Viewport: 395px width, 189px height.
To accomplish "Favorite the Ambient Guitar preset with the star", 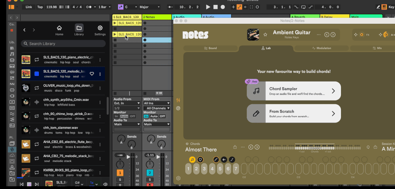I will point(265,35).
